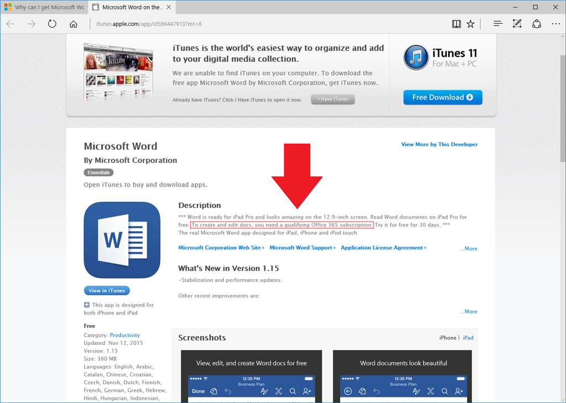This screenshot has height=403, width=566.
Task: Click the 'Stabilization and performance updates' line
Action: click(x=230, y=280)
